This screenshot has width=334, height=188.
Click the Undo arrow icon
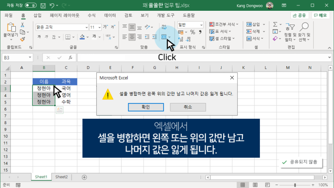click(52, 5)
